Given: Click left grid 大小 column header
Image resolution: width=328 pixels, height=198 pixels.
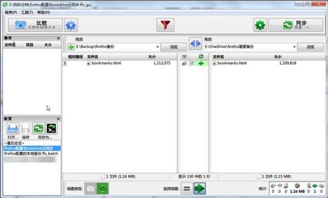Looking at the screenshot, I should click(152, 57).
